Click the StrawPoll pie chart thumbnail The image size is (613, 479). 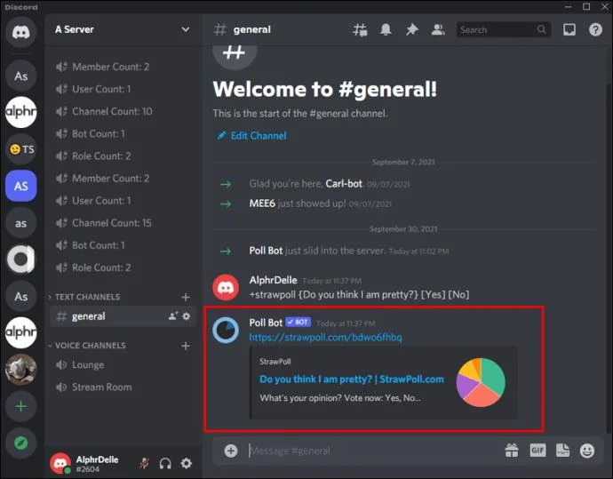coord(481,382)
